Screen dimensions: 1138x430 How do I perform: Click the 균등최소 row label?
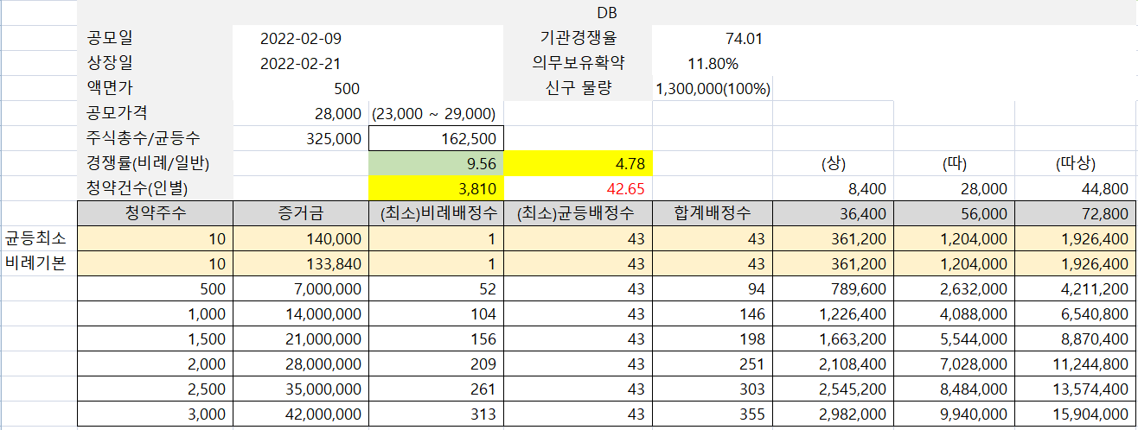(x=35, y=239)
